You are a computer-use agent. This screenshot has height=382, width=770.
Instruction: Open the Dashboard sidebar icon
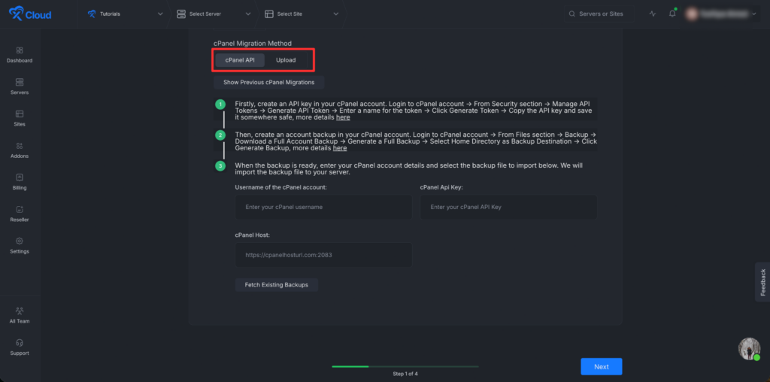click(x=20, y=50)
